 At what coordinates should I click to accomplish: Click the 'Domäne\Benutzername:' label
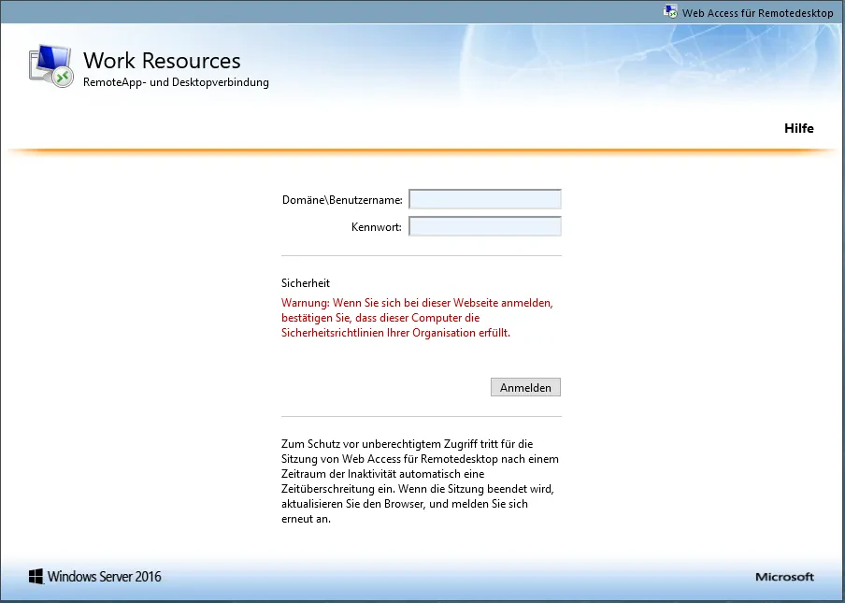342,200
